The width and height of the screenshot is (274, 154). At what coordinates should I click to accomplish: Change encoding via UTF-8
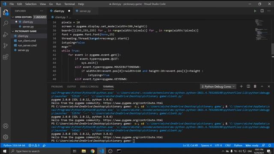218,145
